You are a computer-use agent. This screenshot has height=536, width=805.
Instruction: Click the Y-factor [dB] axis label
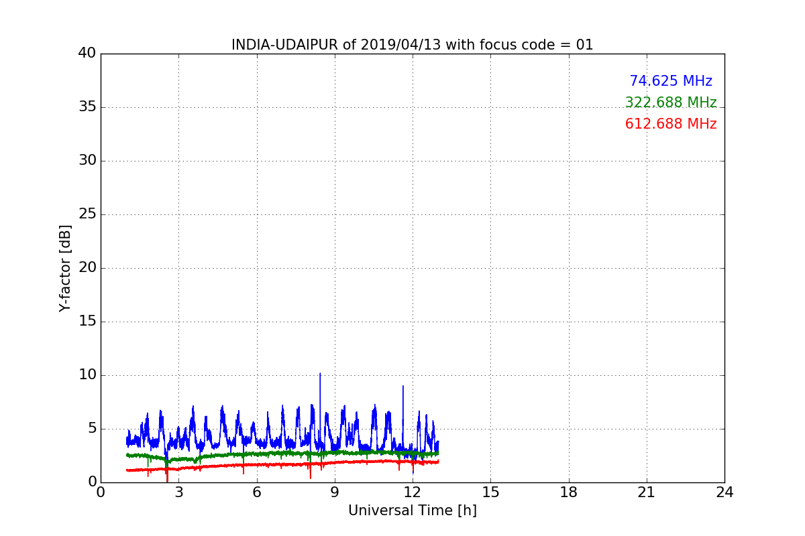65,268
